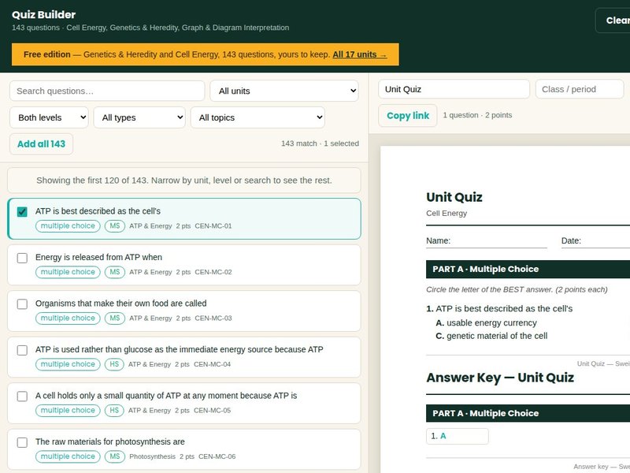Screen dimensions: 630x473
Task: Uncheck the 'ATP is best described' question
Action: [22, 211]
